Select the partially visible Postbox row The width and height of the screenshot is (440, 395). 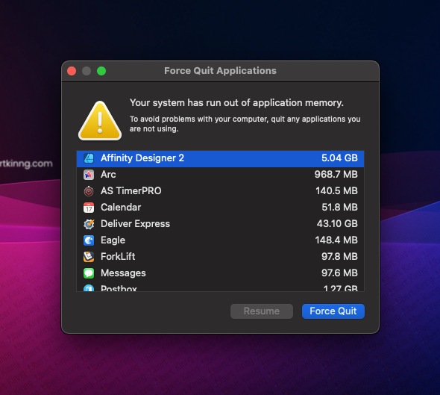pos(220,287)
